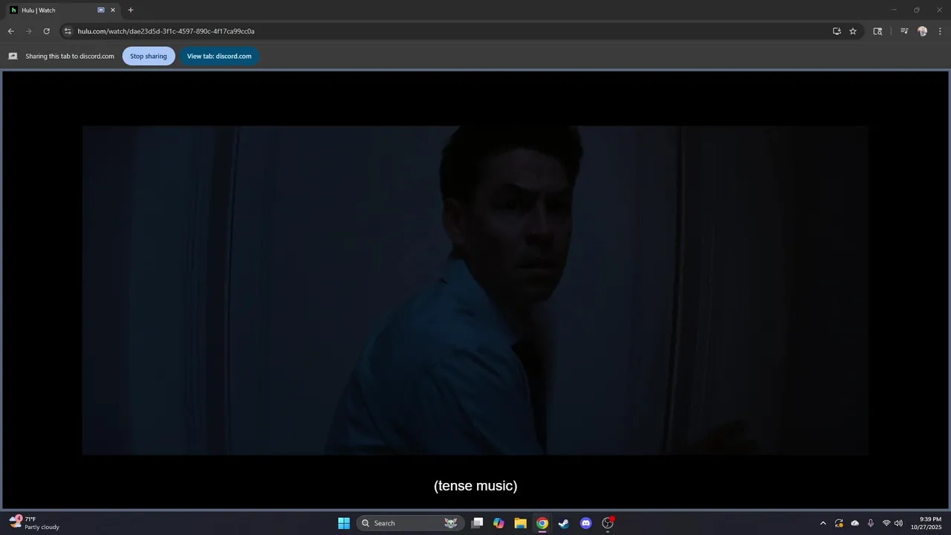Open Discord from the taskbar
951x535 pixels.
pos(585,523)
